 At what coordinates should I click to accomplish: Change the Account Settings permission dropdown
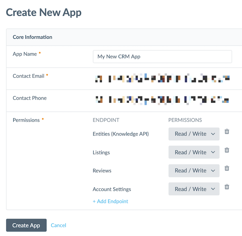[x=194, y=189]
